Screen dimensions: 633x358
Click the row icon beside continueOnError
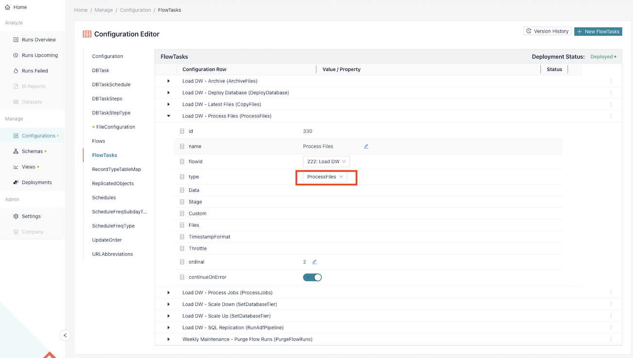pos(182,277)
